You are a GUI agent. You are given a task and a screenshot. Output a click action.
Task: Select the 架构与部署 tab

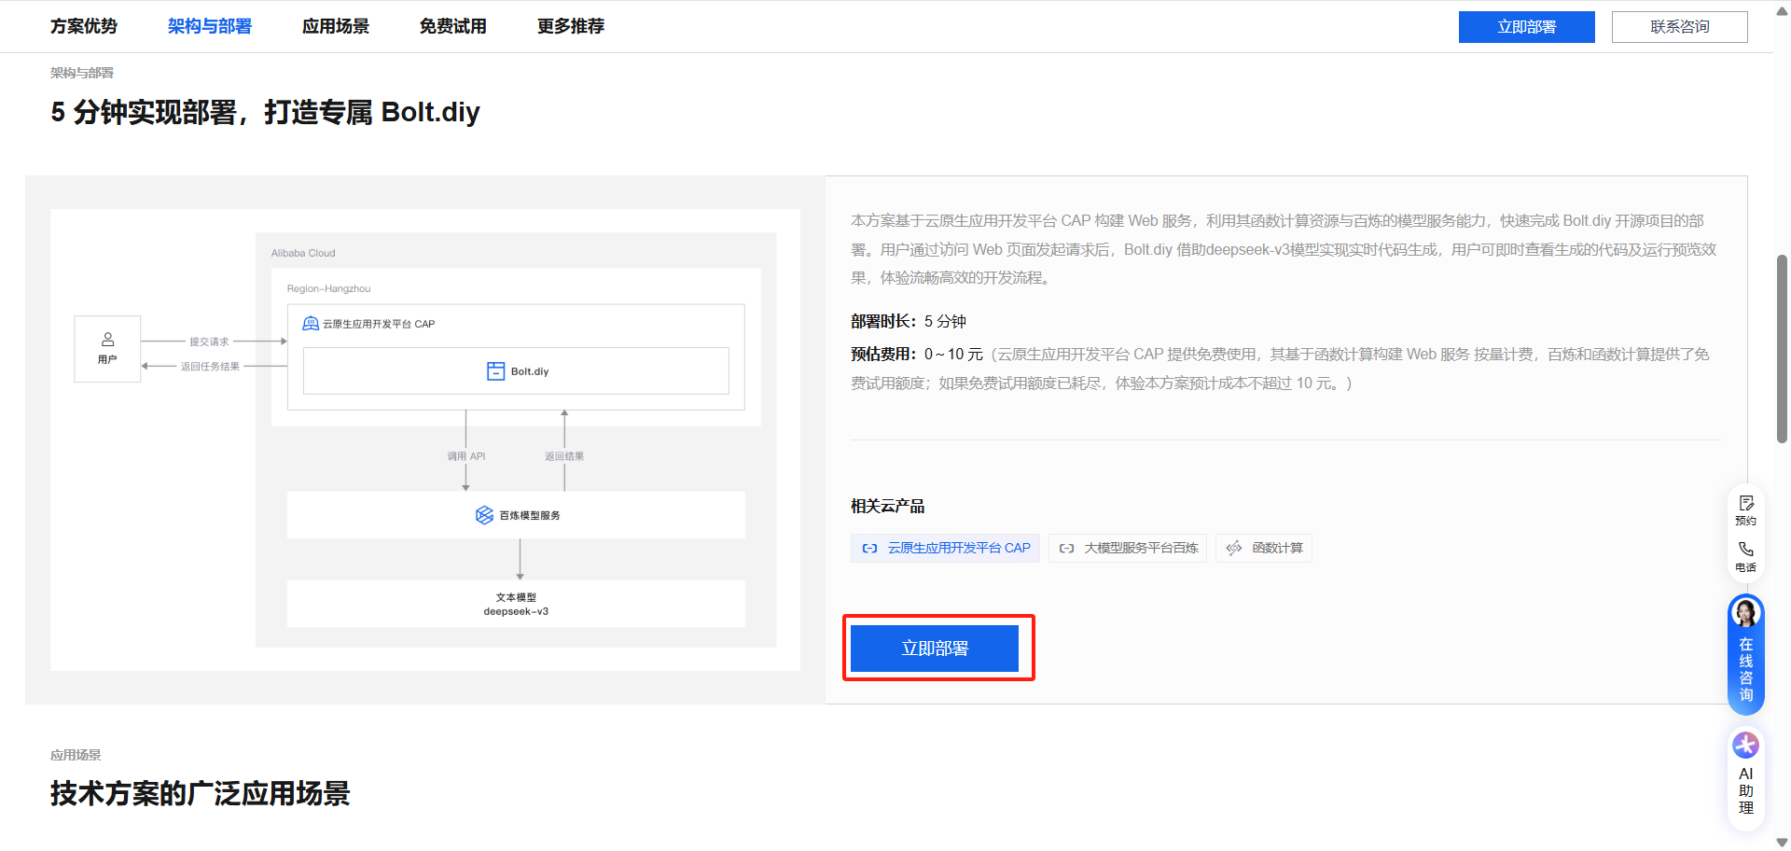click(x=210, y=26)
